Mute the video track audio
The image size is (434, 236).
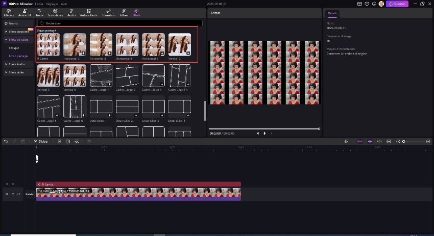click(19, 194)
